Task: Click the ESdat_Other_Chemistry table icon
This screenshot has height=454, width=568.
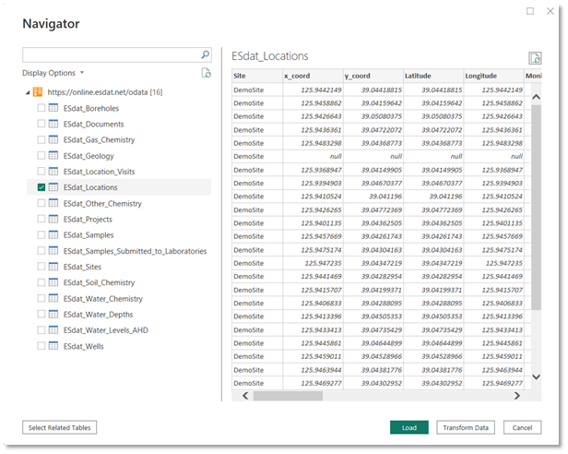Action: click(53, 203)
